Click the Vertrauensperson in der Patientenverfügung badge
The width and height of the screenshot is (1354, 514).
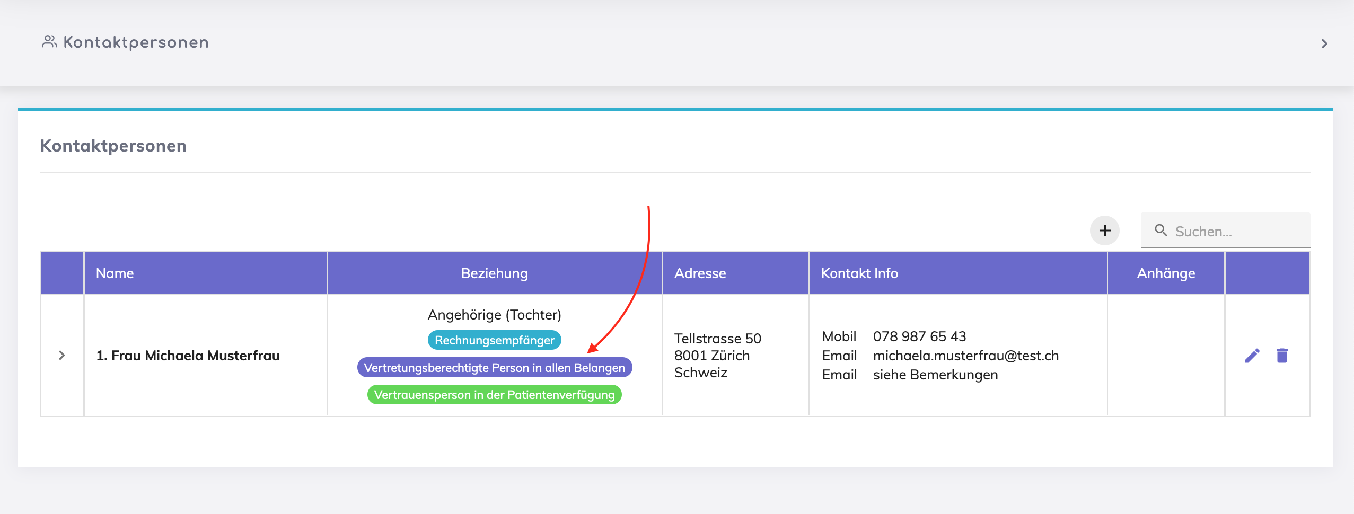tap(494, 395)
